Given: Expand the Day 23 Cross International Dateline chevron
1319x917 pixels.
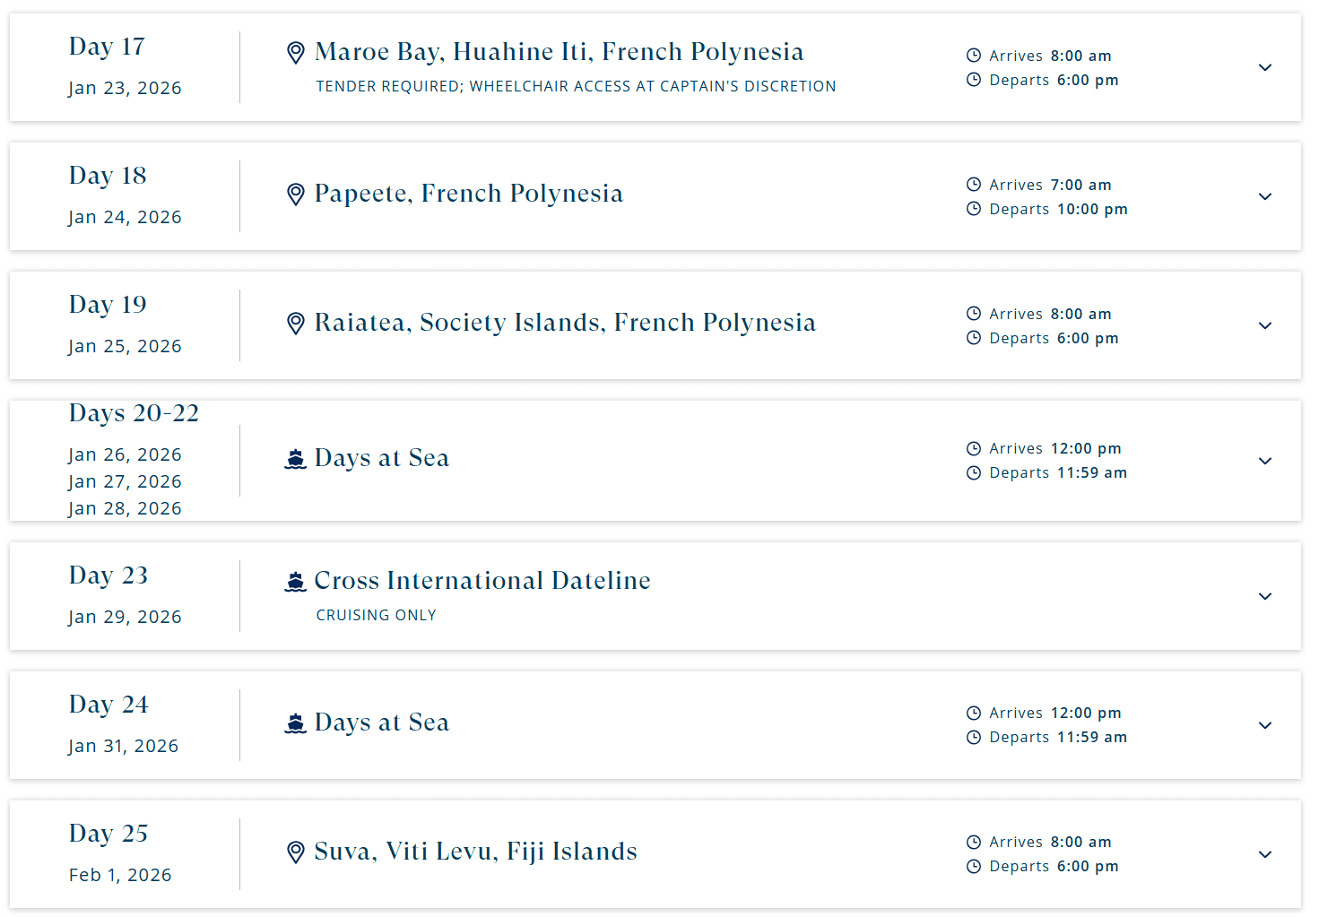Looking at the screenshot, I should coord(1265,596).
